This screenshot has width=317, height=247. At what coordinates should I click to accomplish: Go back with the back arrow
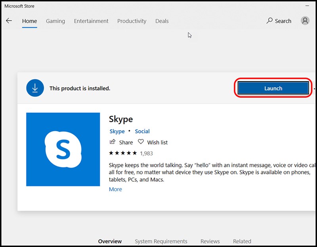(9, 21)
